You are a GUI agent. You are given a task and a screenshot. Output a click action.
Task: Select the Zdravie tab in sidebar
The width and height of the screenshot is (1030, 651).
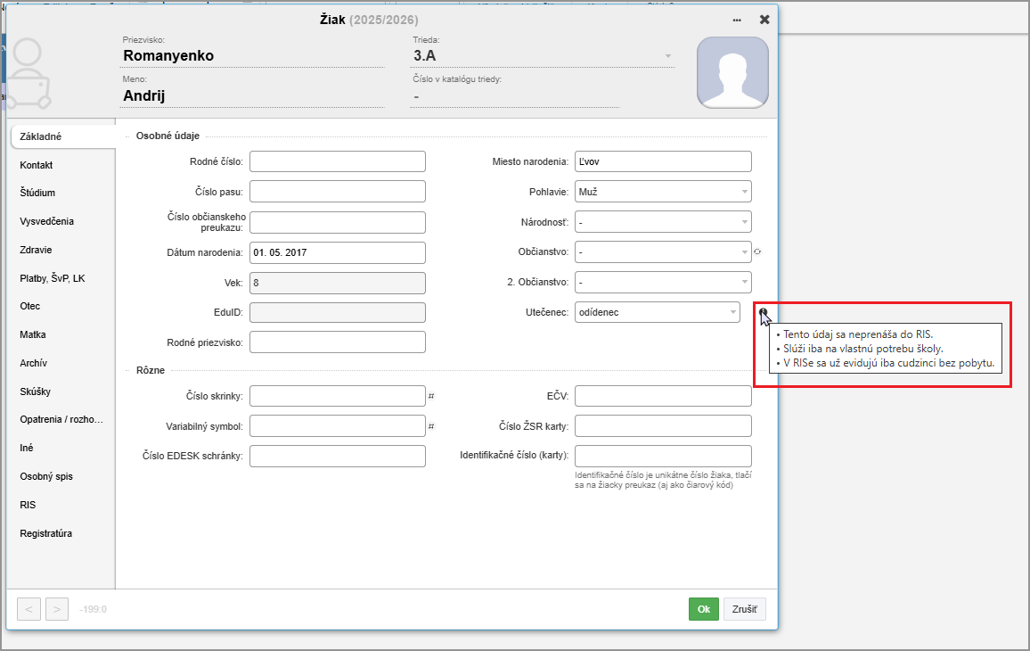(36, 250)
